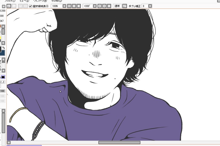220x146 pixels.
Task: Click the lower panel scrollbar up arrow
Action: point(3,111)
